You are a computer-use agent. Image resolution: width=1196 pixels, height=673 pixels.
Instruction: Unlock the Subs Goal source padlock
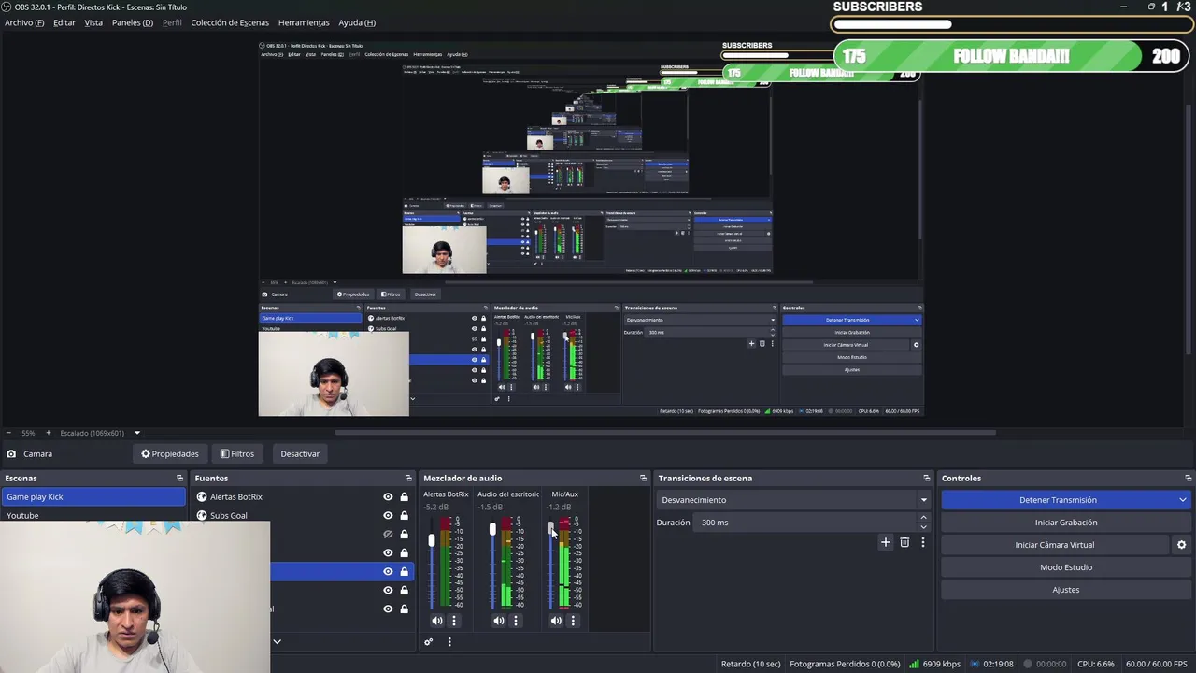click(x=404, y=515)
